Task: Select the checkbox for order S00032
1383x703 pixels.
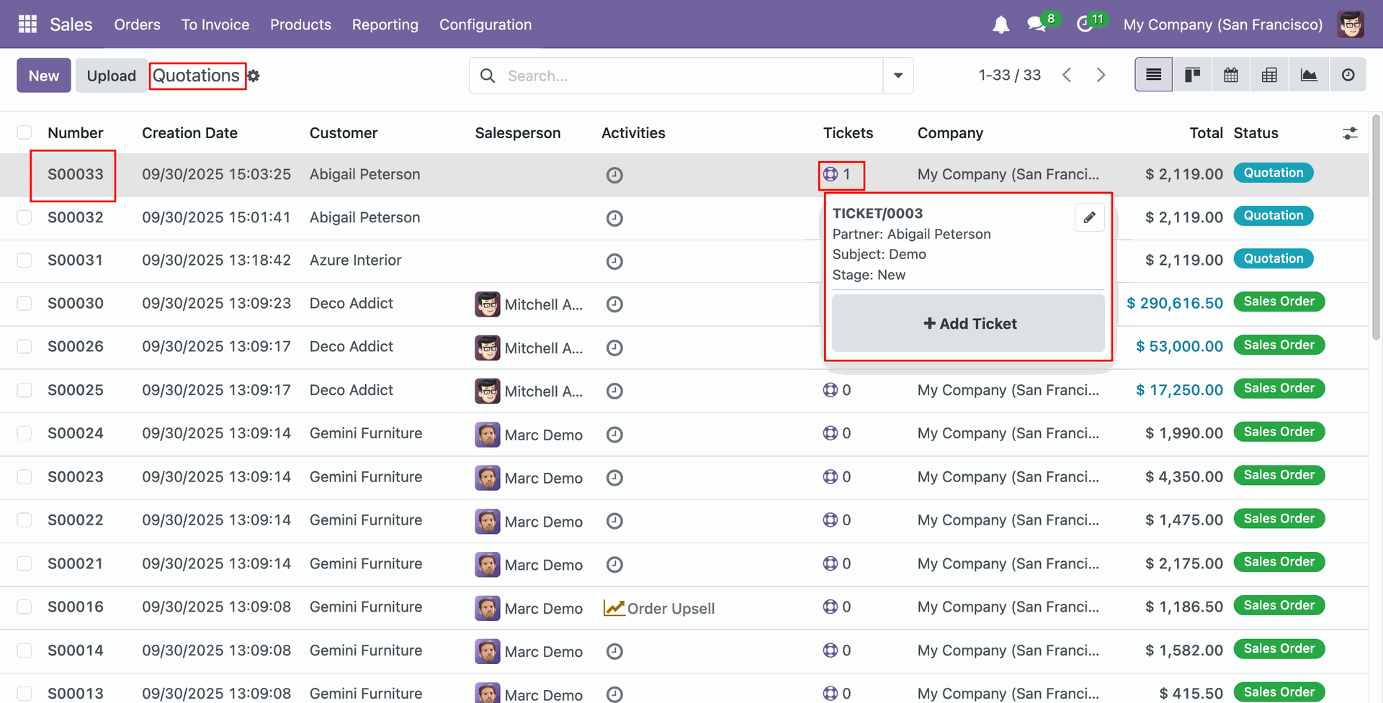Action: (x=24, y=217)
